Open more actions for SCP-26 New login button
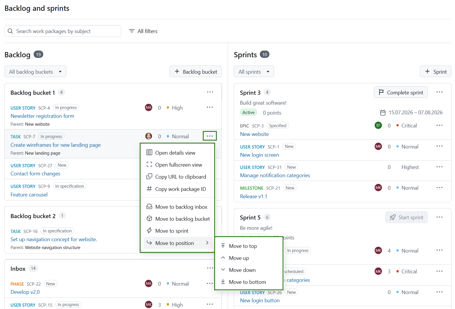The width and height of the screenshot is (455, 309). pos(440,292)
